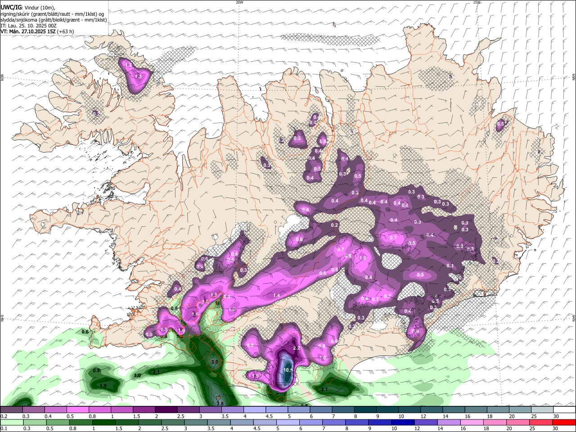Click the '1.5' label in upper legend row
This screenshot has width=576, height=432.
(136, 416)
